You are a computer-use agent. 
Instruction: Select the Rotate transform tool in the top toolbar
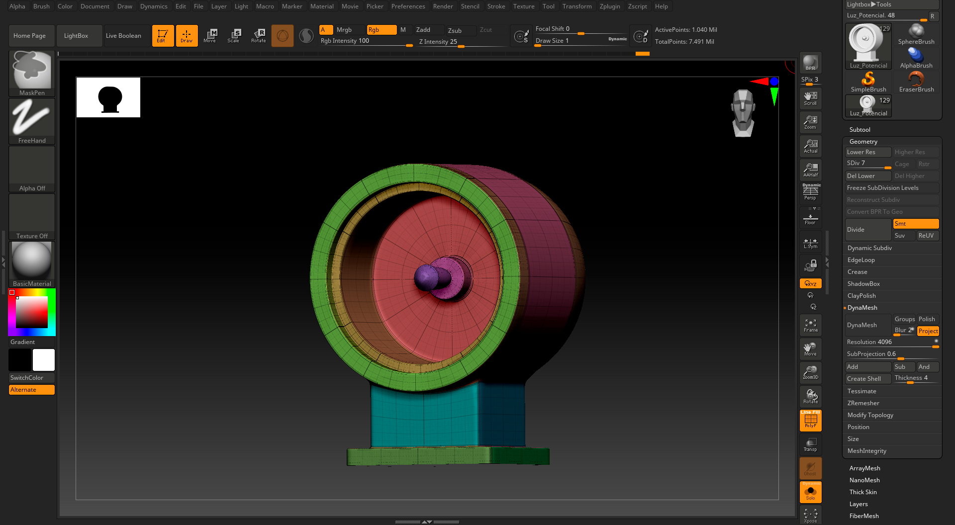[x=259, y=36]
